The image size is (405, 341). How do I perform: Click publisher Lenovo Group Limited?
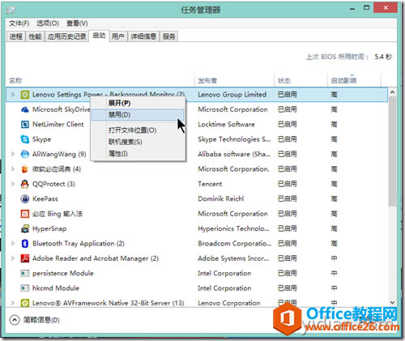pos(232,95)
